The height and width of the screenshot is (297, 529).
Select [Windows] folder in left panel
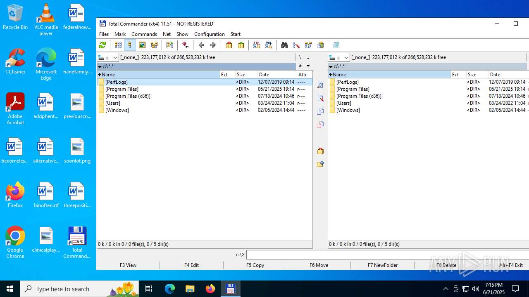[x=205, y=110]
